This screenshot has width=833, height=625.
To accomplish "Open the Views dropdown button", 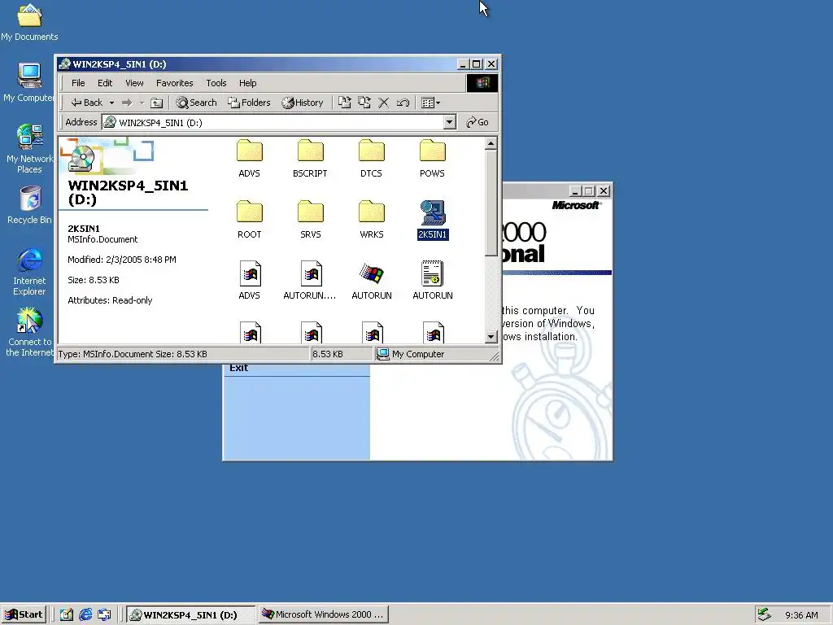I will tap(430, 103).
